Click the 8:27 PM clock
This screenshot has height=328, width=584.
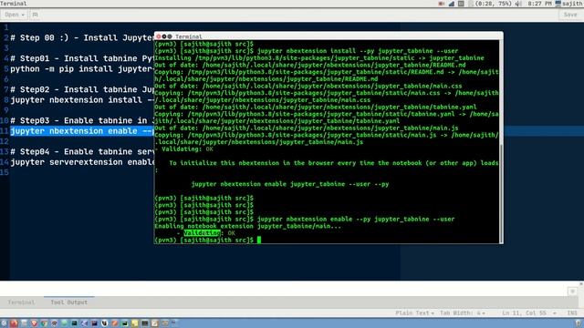tap(539, 4)
